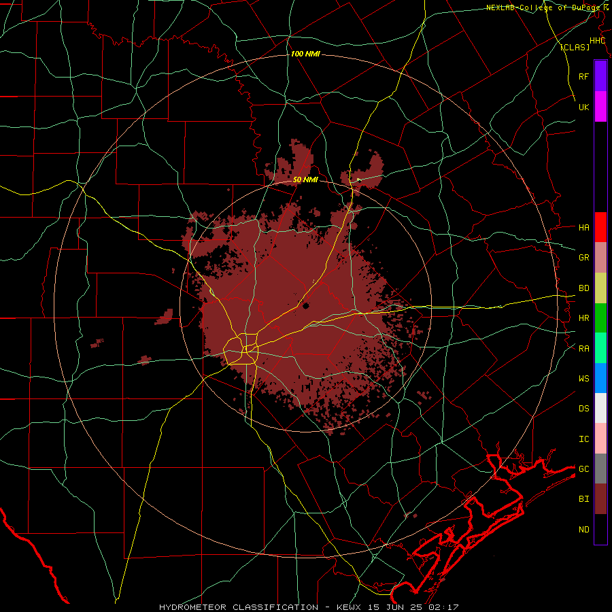Click the ND legend label
Screen dimensions: 612x612
pos(583,530)
